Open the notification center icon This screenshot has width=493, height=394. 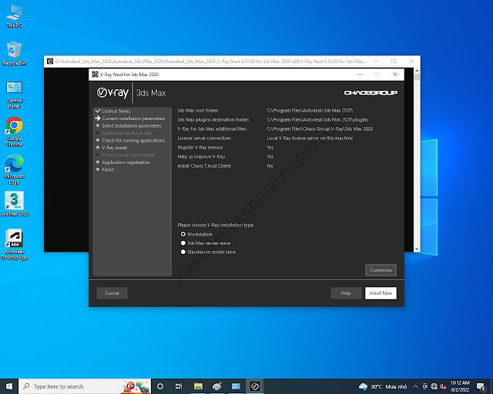tap(481, 386)
